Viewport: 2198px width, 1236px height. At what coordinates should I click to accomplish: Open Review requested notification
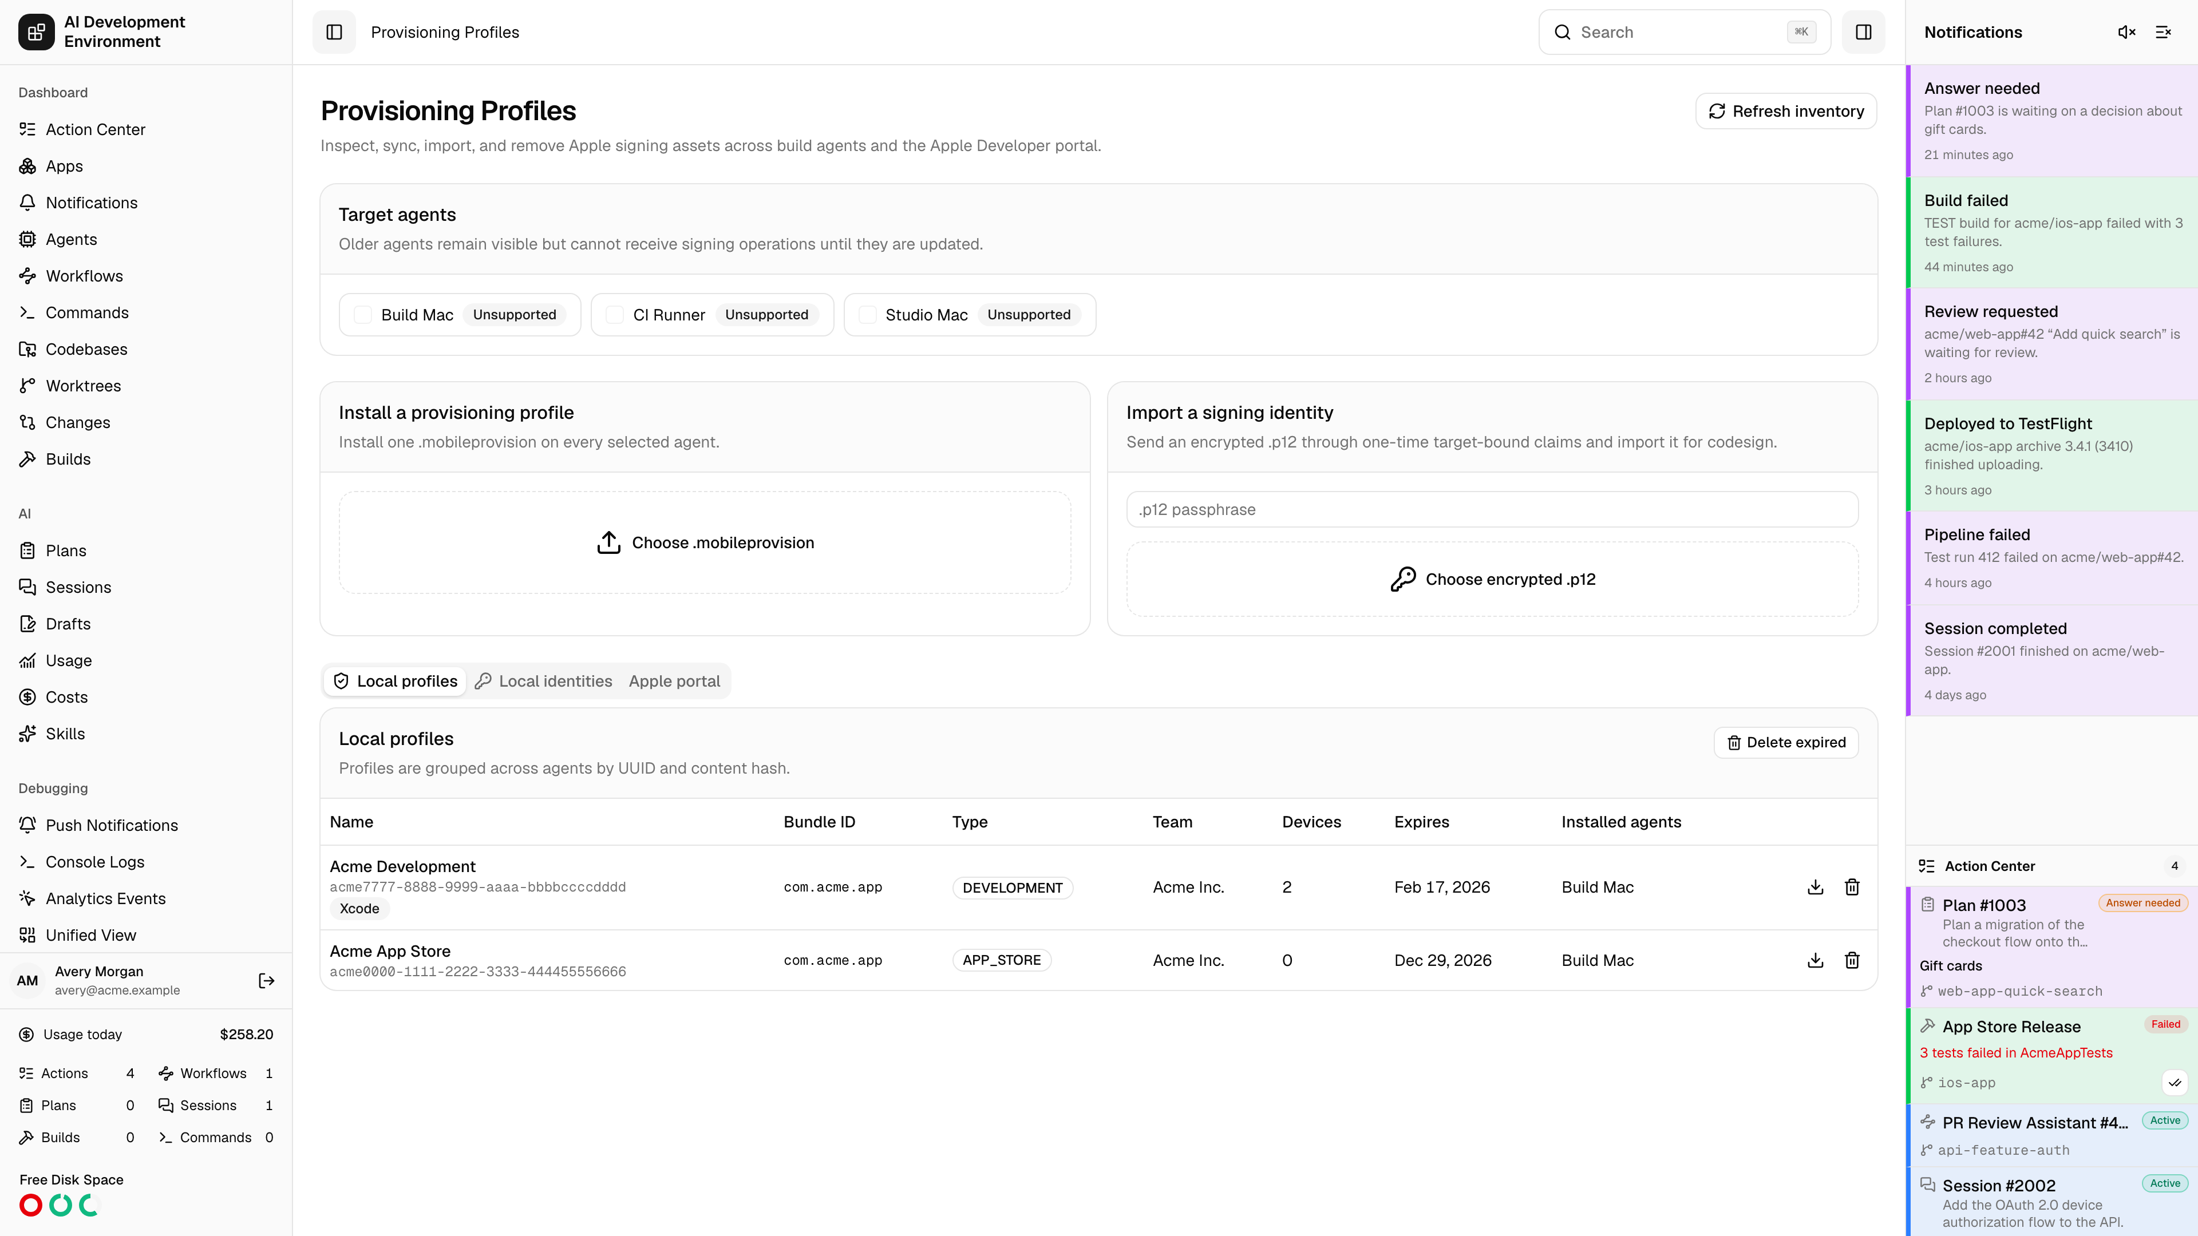tap(2052, 344)
